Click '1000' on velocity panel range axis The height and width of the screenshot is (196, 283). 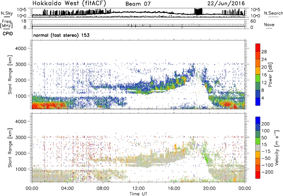(21, 169)
